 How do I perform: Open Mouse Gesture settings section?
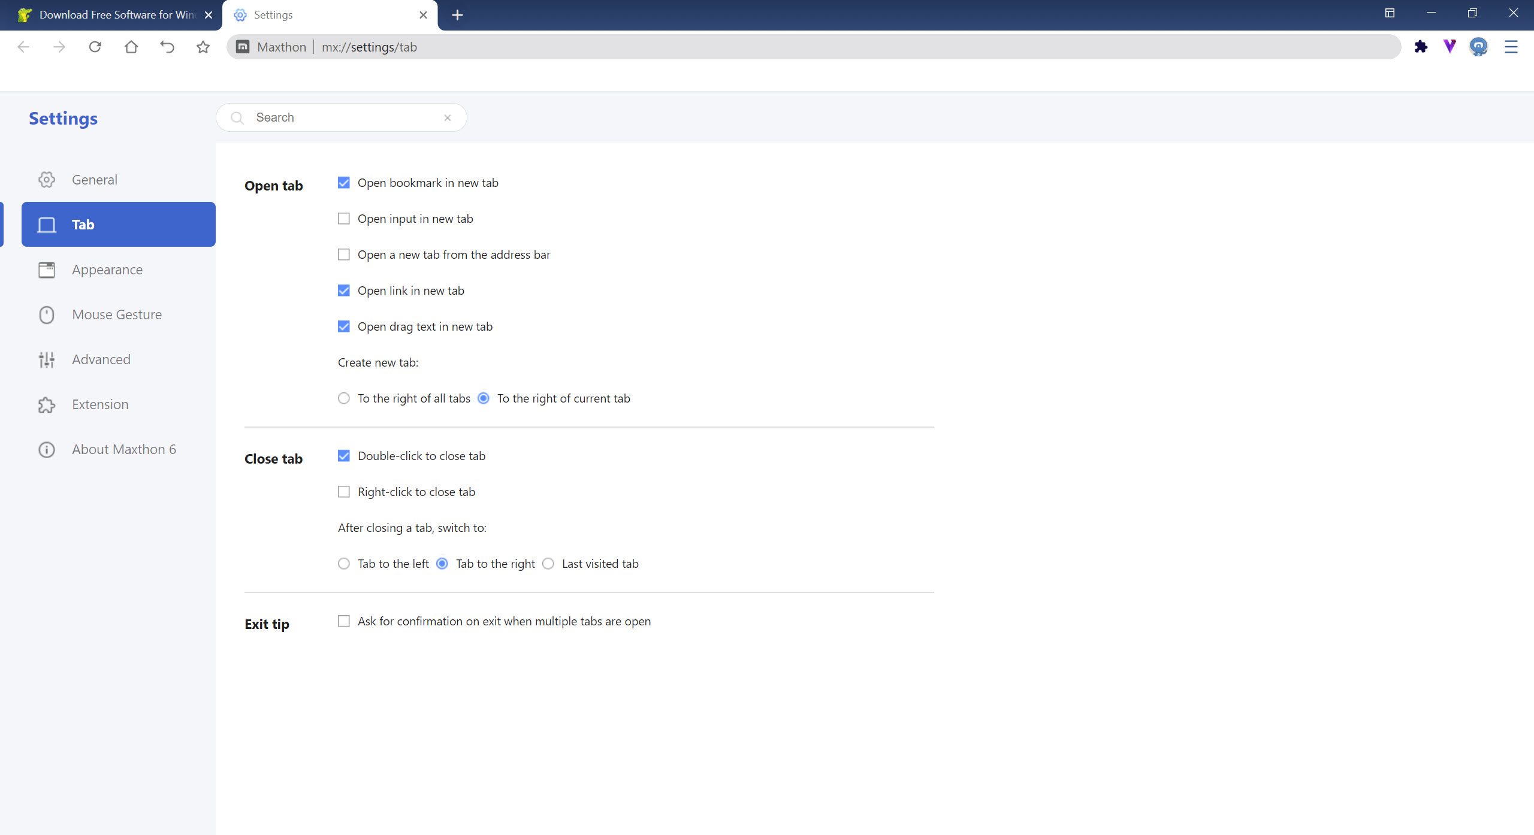point(119,314)
